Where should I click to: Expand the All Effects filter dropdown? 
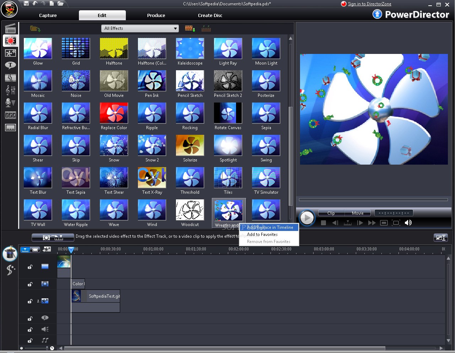[x=140, y=28]
